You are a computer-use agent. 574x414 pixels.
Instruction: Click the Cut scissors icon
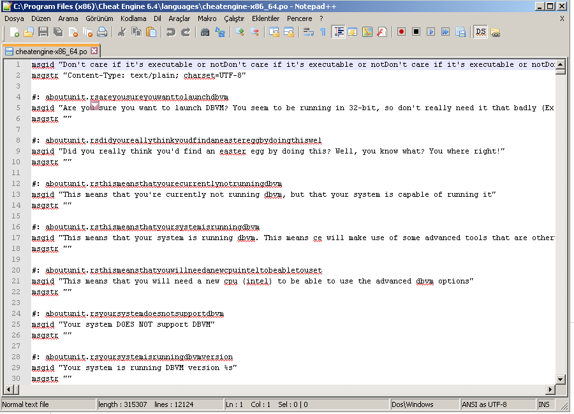(121, 32)
